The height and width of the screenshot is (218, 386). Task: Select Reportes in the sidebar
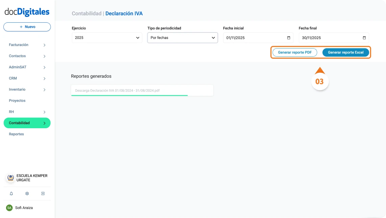[16, 134]
